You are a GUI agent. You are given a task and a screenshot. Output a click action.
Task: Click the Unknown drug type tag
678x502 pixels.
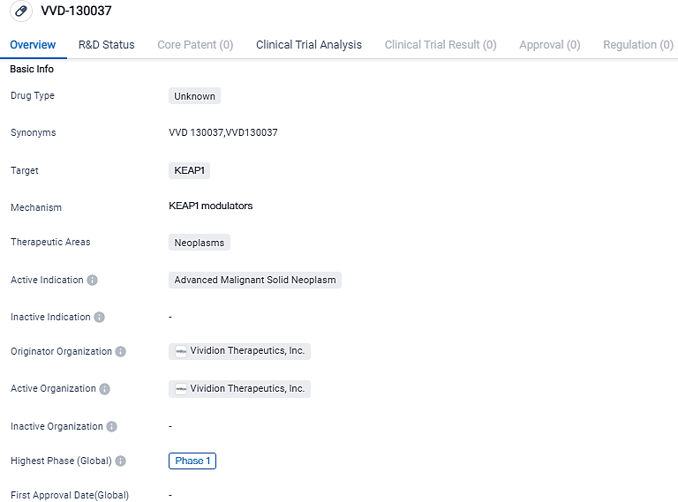tap(194, 96)
